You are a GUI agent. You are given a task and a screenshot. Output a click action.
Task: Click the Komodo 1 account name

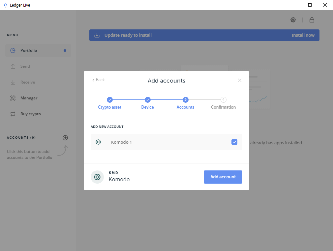click(x=121, y=142)
